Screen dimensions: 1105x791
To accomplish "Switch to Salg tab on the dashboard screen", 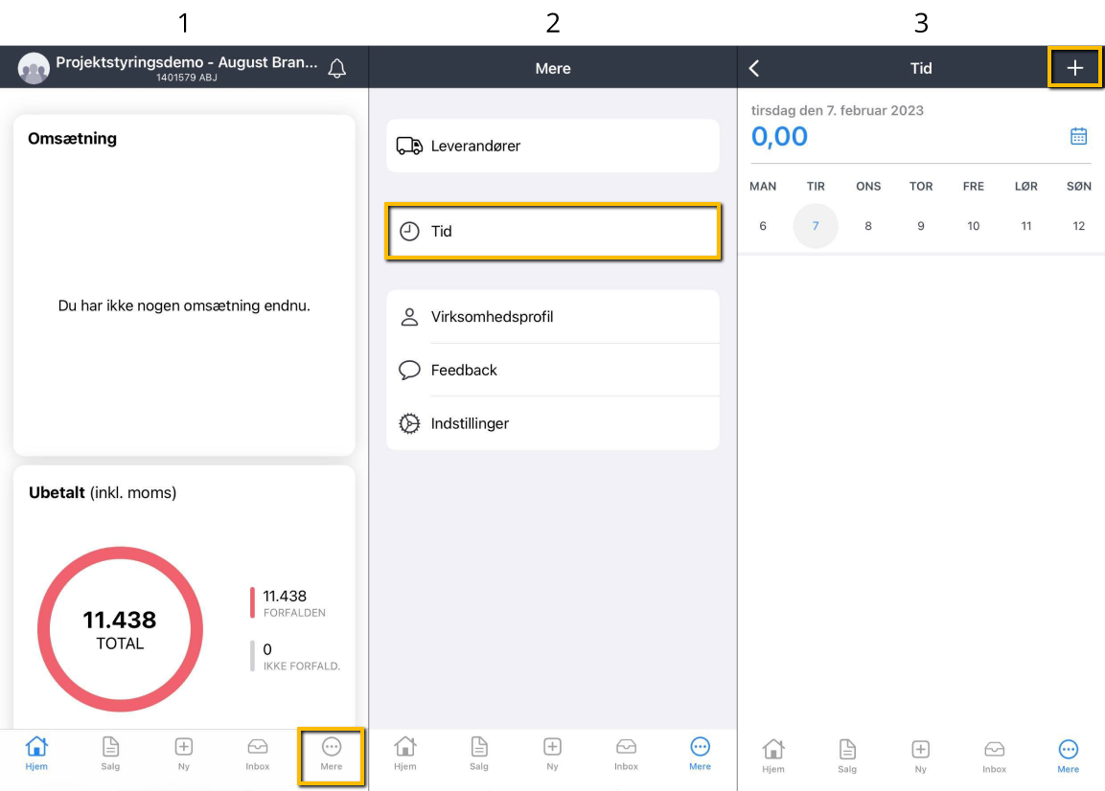I will click(110, 753).
